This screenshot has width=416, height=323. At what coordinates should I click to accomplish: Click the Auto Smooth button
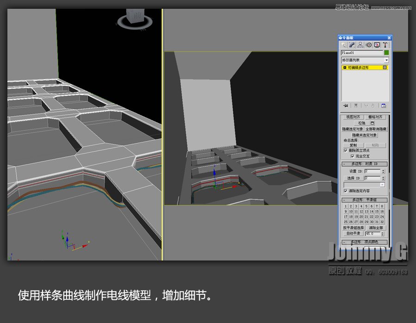click(x=354, y=233)
